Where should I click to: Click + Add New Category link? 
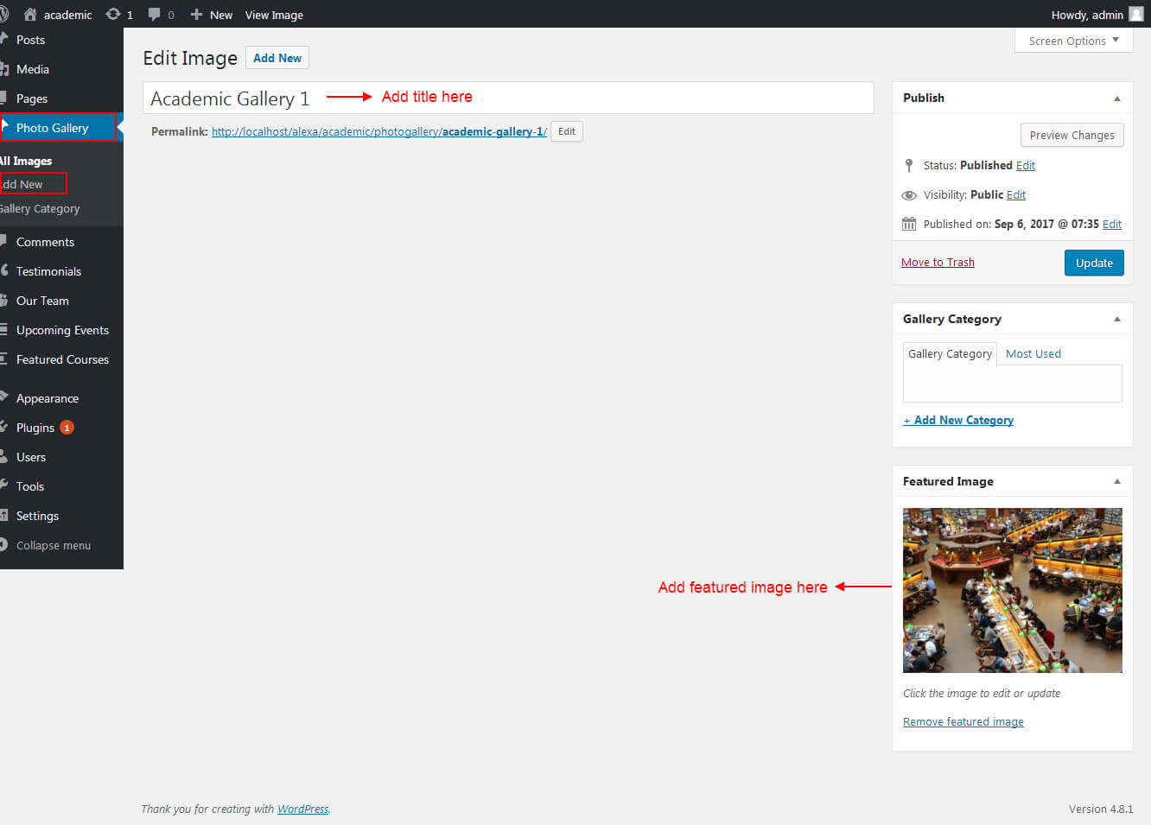(958, 420)
